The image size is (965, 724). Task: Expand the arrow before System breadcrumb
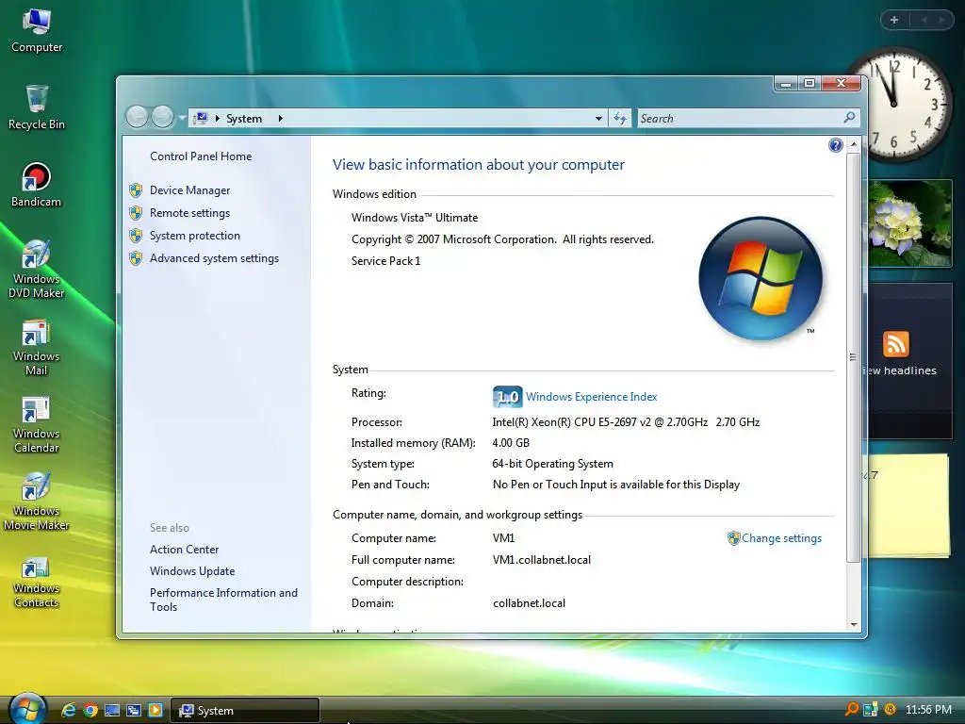[218, 118]
